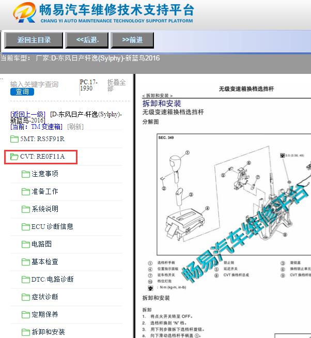Screen dimensions: 311x338
Task: Click the PC.17-1930 text
Action: click(88, 85)
